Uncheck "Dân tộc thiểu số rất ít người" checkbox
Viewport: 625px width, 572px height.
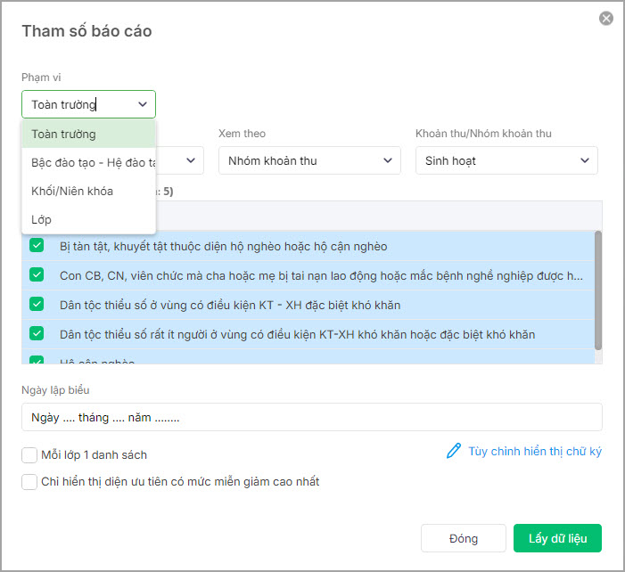(37, 334)
